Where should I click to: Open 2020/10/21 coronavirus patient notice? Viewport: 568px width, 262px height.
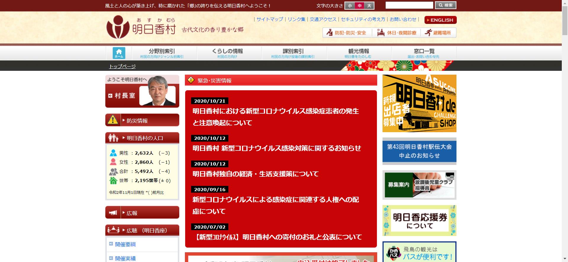275,117
